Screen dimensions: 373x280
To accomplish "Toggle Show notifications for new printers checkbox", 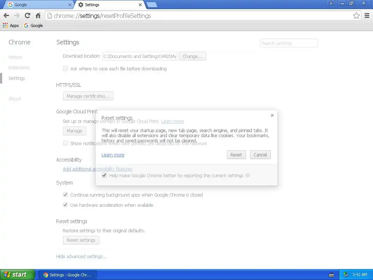I will coord(66,143).
